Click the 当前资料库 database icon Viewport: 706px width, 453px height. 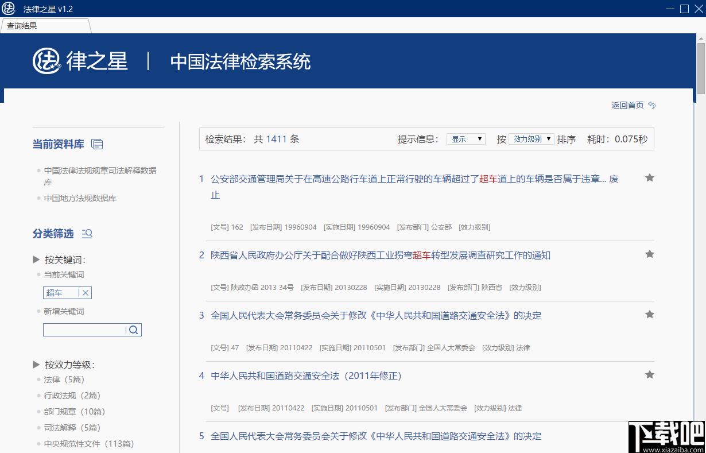tap(97, 144)
